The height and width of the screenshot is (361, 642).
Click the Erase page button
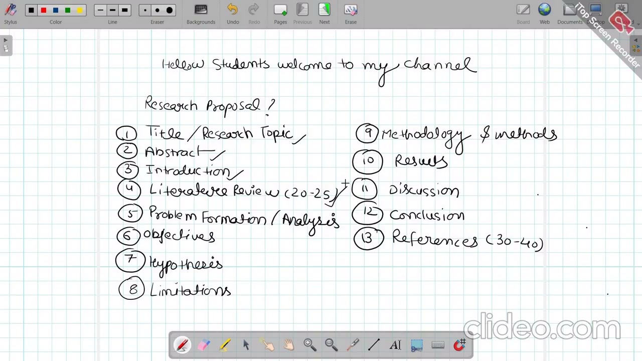click(x=351, y=14)
